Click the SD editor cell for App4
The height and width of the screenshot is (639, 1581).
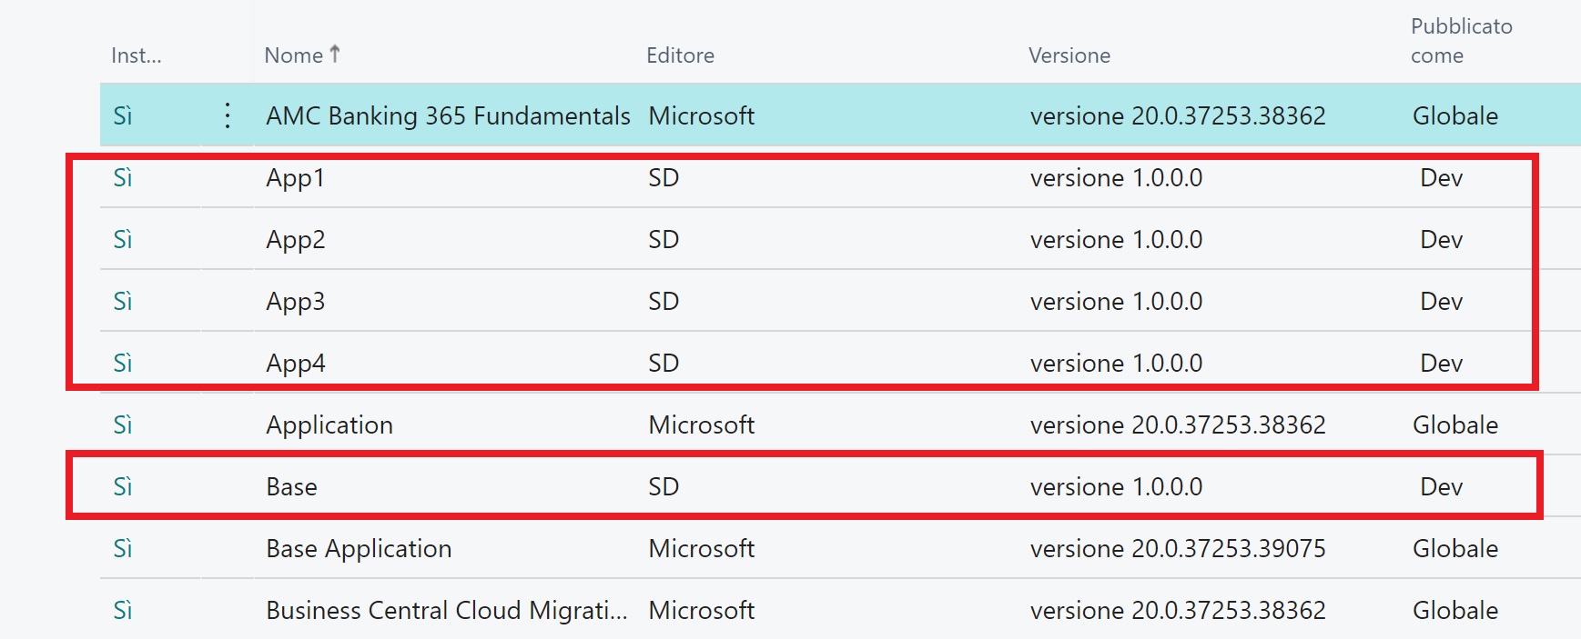tap(664, 364)
